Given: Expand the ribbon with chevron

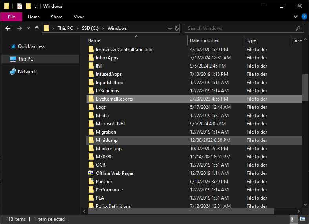Looking at the screenshot, I should click(x=296, y=17).
